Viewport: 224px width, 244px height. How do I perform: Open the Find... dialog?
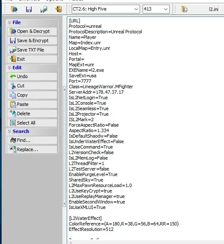click(x=32, y=140)
